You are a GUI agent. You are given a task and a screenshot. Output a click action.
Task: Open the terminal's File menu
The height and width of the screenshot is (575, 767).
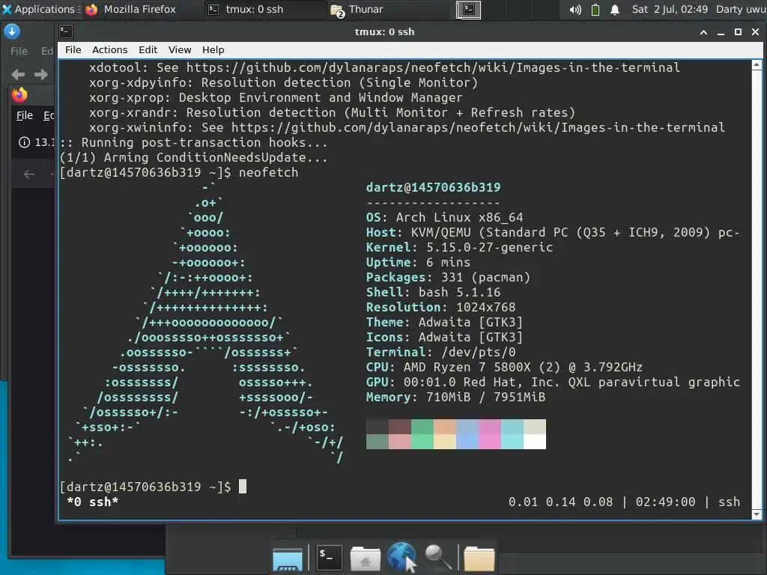(x=73, y=50)
